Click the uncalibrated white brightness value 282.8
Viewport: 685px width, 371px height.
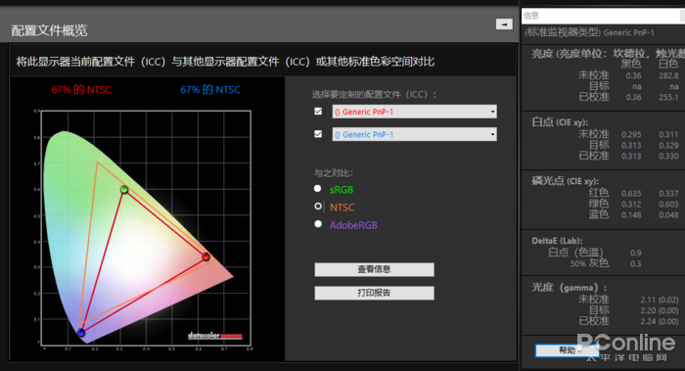click(x=668, y=75)
